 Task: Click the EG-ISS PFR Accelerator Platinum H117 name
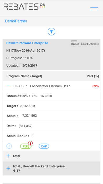coord(41,86)
